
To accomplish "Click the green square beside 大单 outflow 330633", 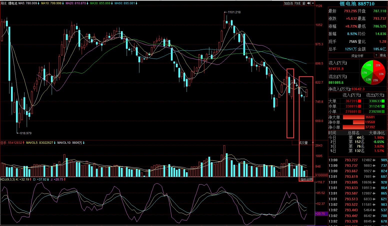I will tap(383, 101).
